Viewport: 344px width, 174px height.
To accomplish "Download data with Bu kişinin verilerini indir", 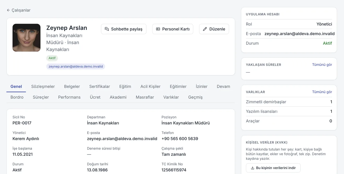I will click(273, 168).
